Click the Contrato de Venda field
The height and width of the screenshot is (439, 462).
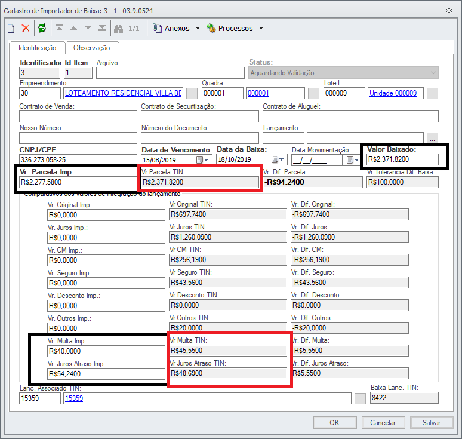pos(78,116)
